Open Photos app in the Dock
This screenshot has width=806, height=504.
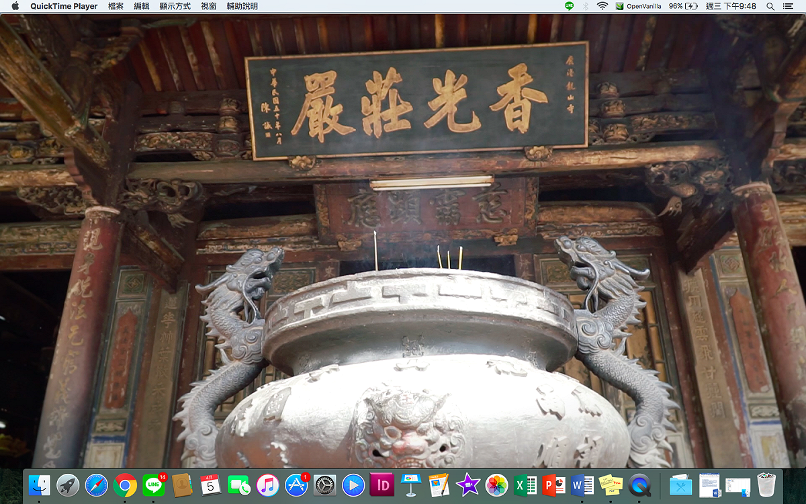tap(496, 485)
